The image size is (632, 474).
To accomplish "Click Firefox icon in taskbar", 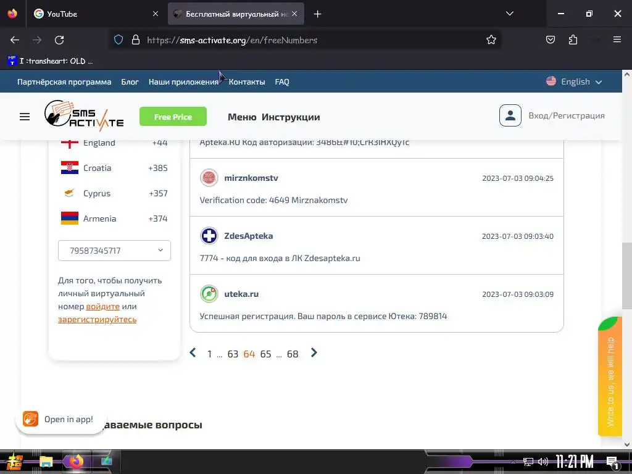I will (x=76, y=462).
